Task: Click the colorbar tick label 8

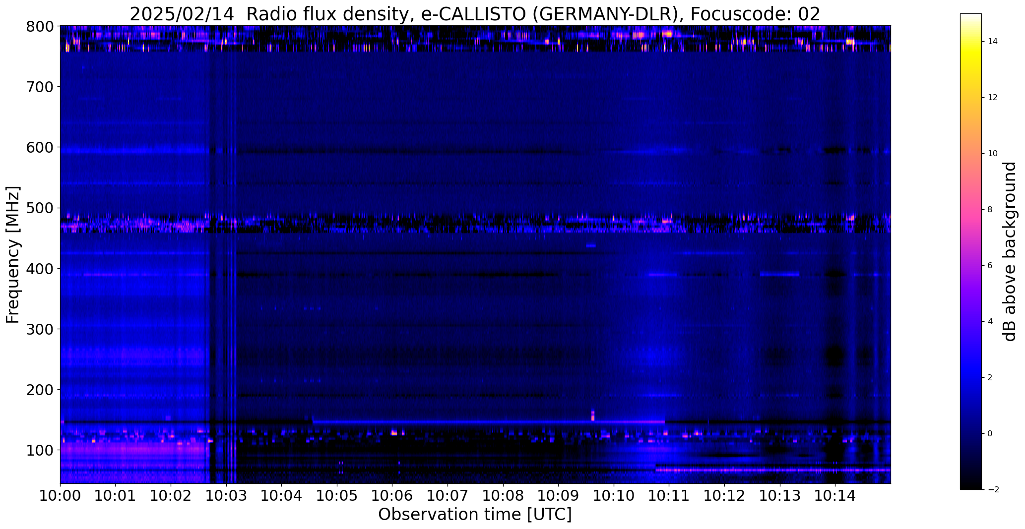Action: click(x=990, y=210)
